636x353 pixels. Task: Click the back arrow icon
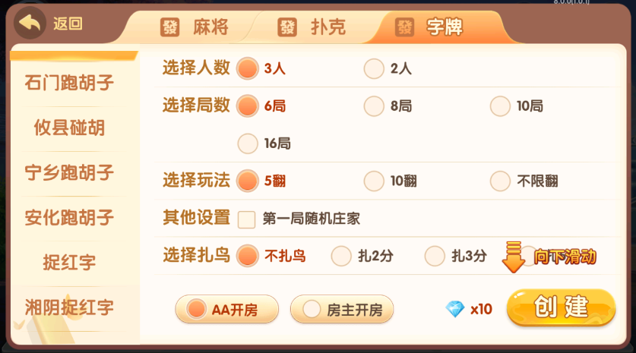pos(30,24)
